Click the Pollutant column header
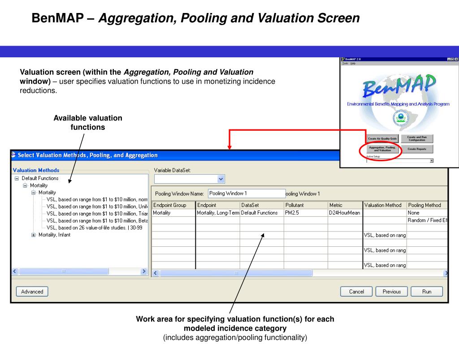Screen dimensions: 459x344 (306, 205)
